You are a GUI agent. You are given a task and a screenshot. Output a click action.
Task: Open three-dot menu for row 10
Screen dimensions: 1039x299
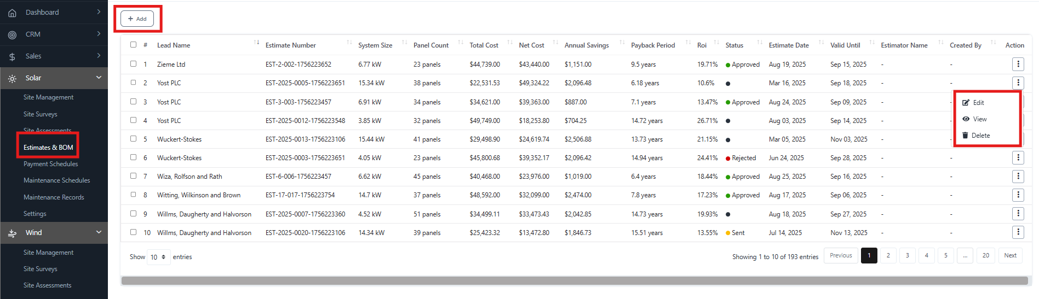[x=1018, y=232]
